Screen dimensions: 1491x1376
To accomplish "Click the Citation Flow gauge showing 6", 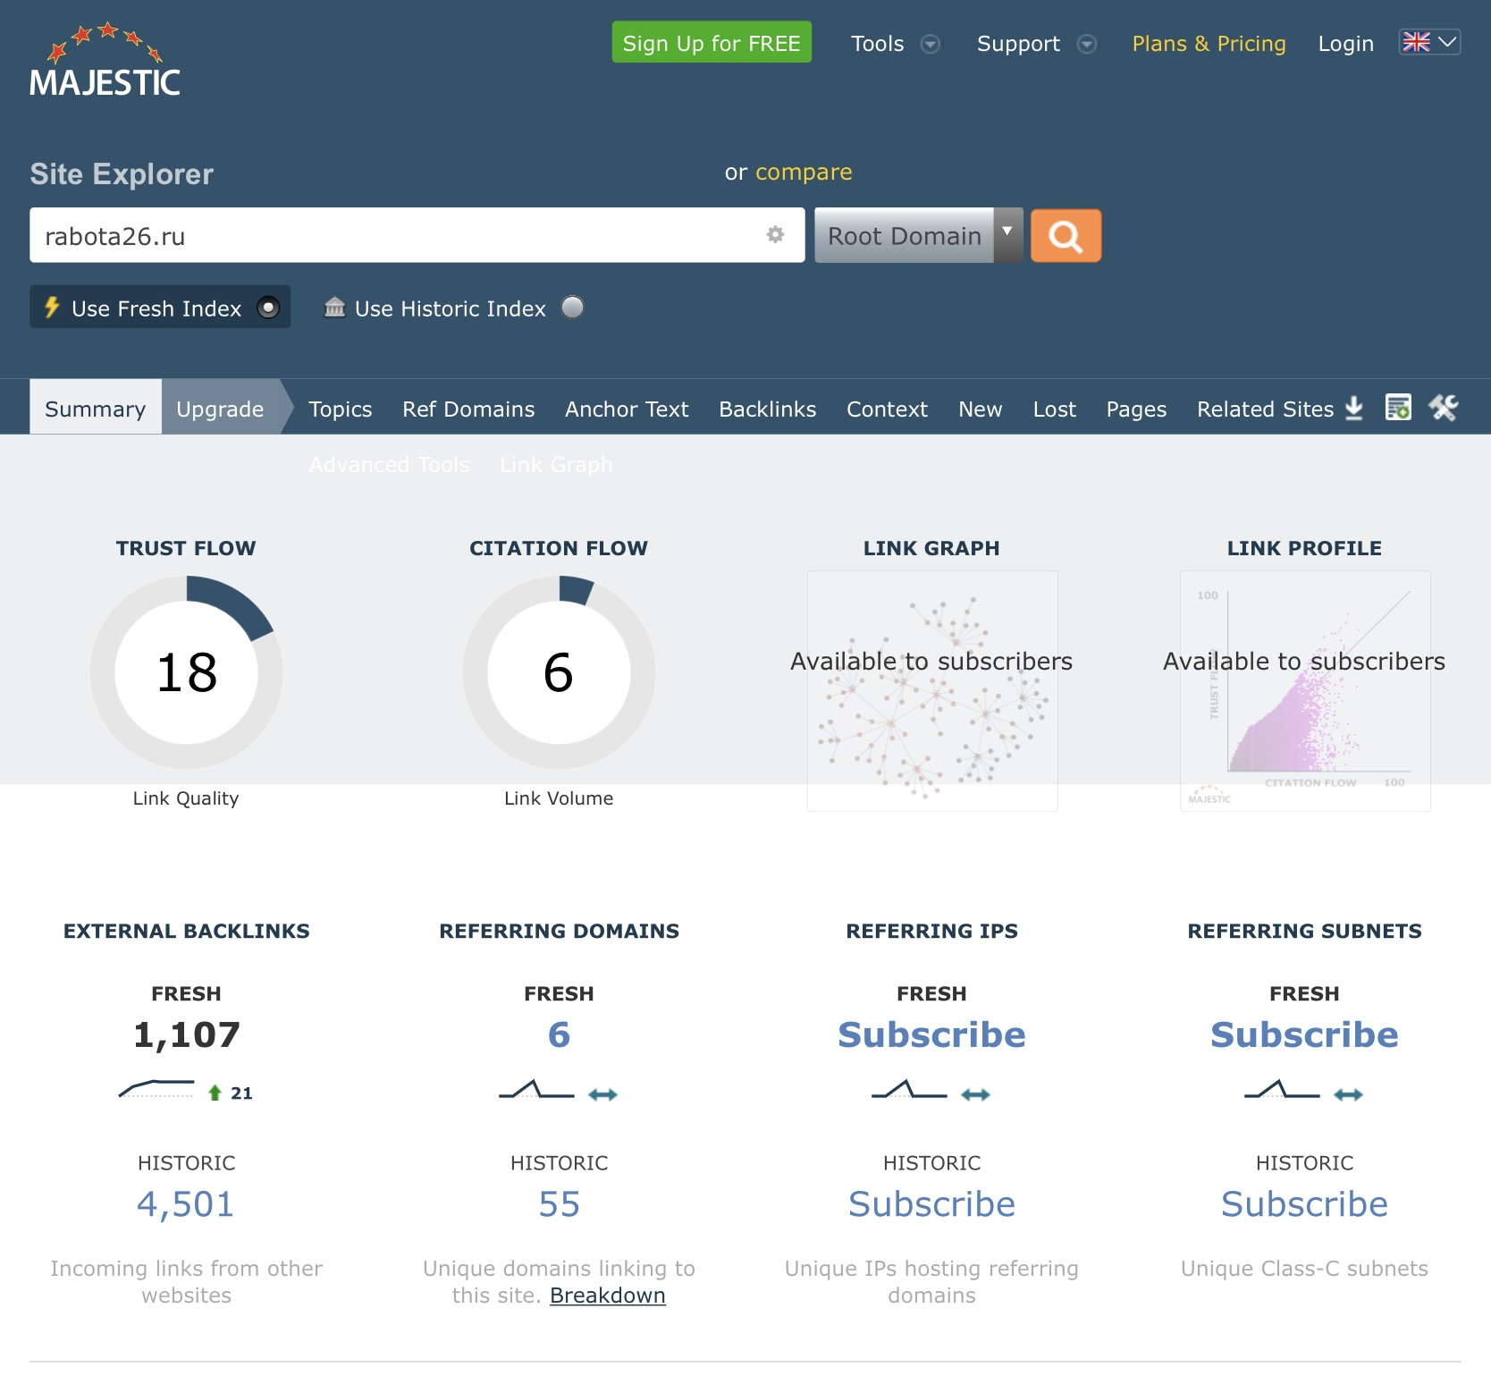I will [x=559, y=671].
